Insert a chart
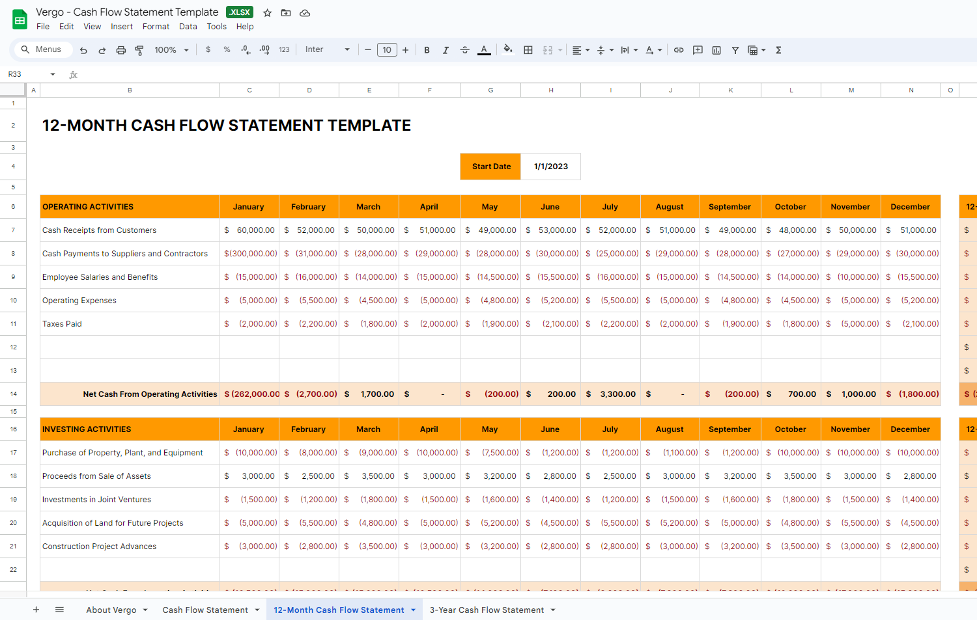Viewport: 977px width, 620px height. point(716,49)
